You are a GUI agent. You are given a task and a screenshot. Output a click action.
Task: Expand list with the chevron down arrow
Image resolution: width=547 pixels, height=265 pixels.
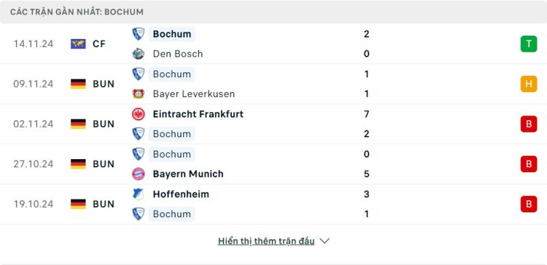(x=324, y=241)
